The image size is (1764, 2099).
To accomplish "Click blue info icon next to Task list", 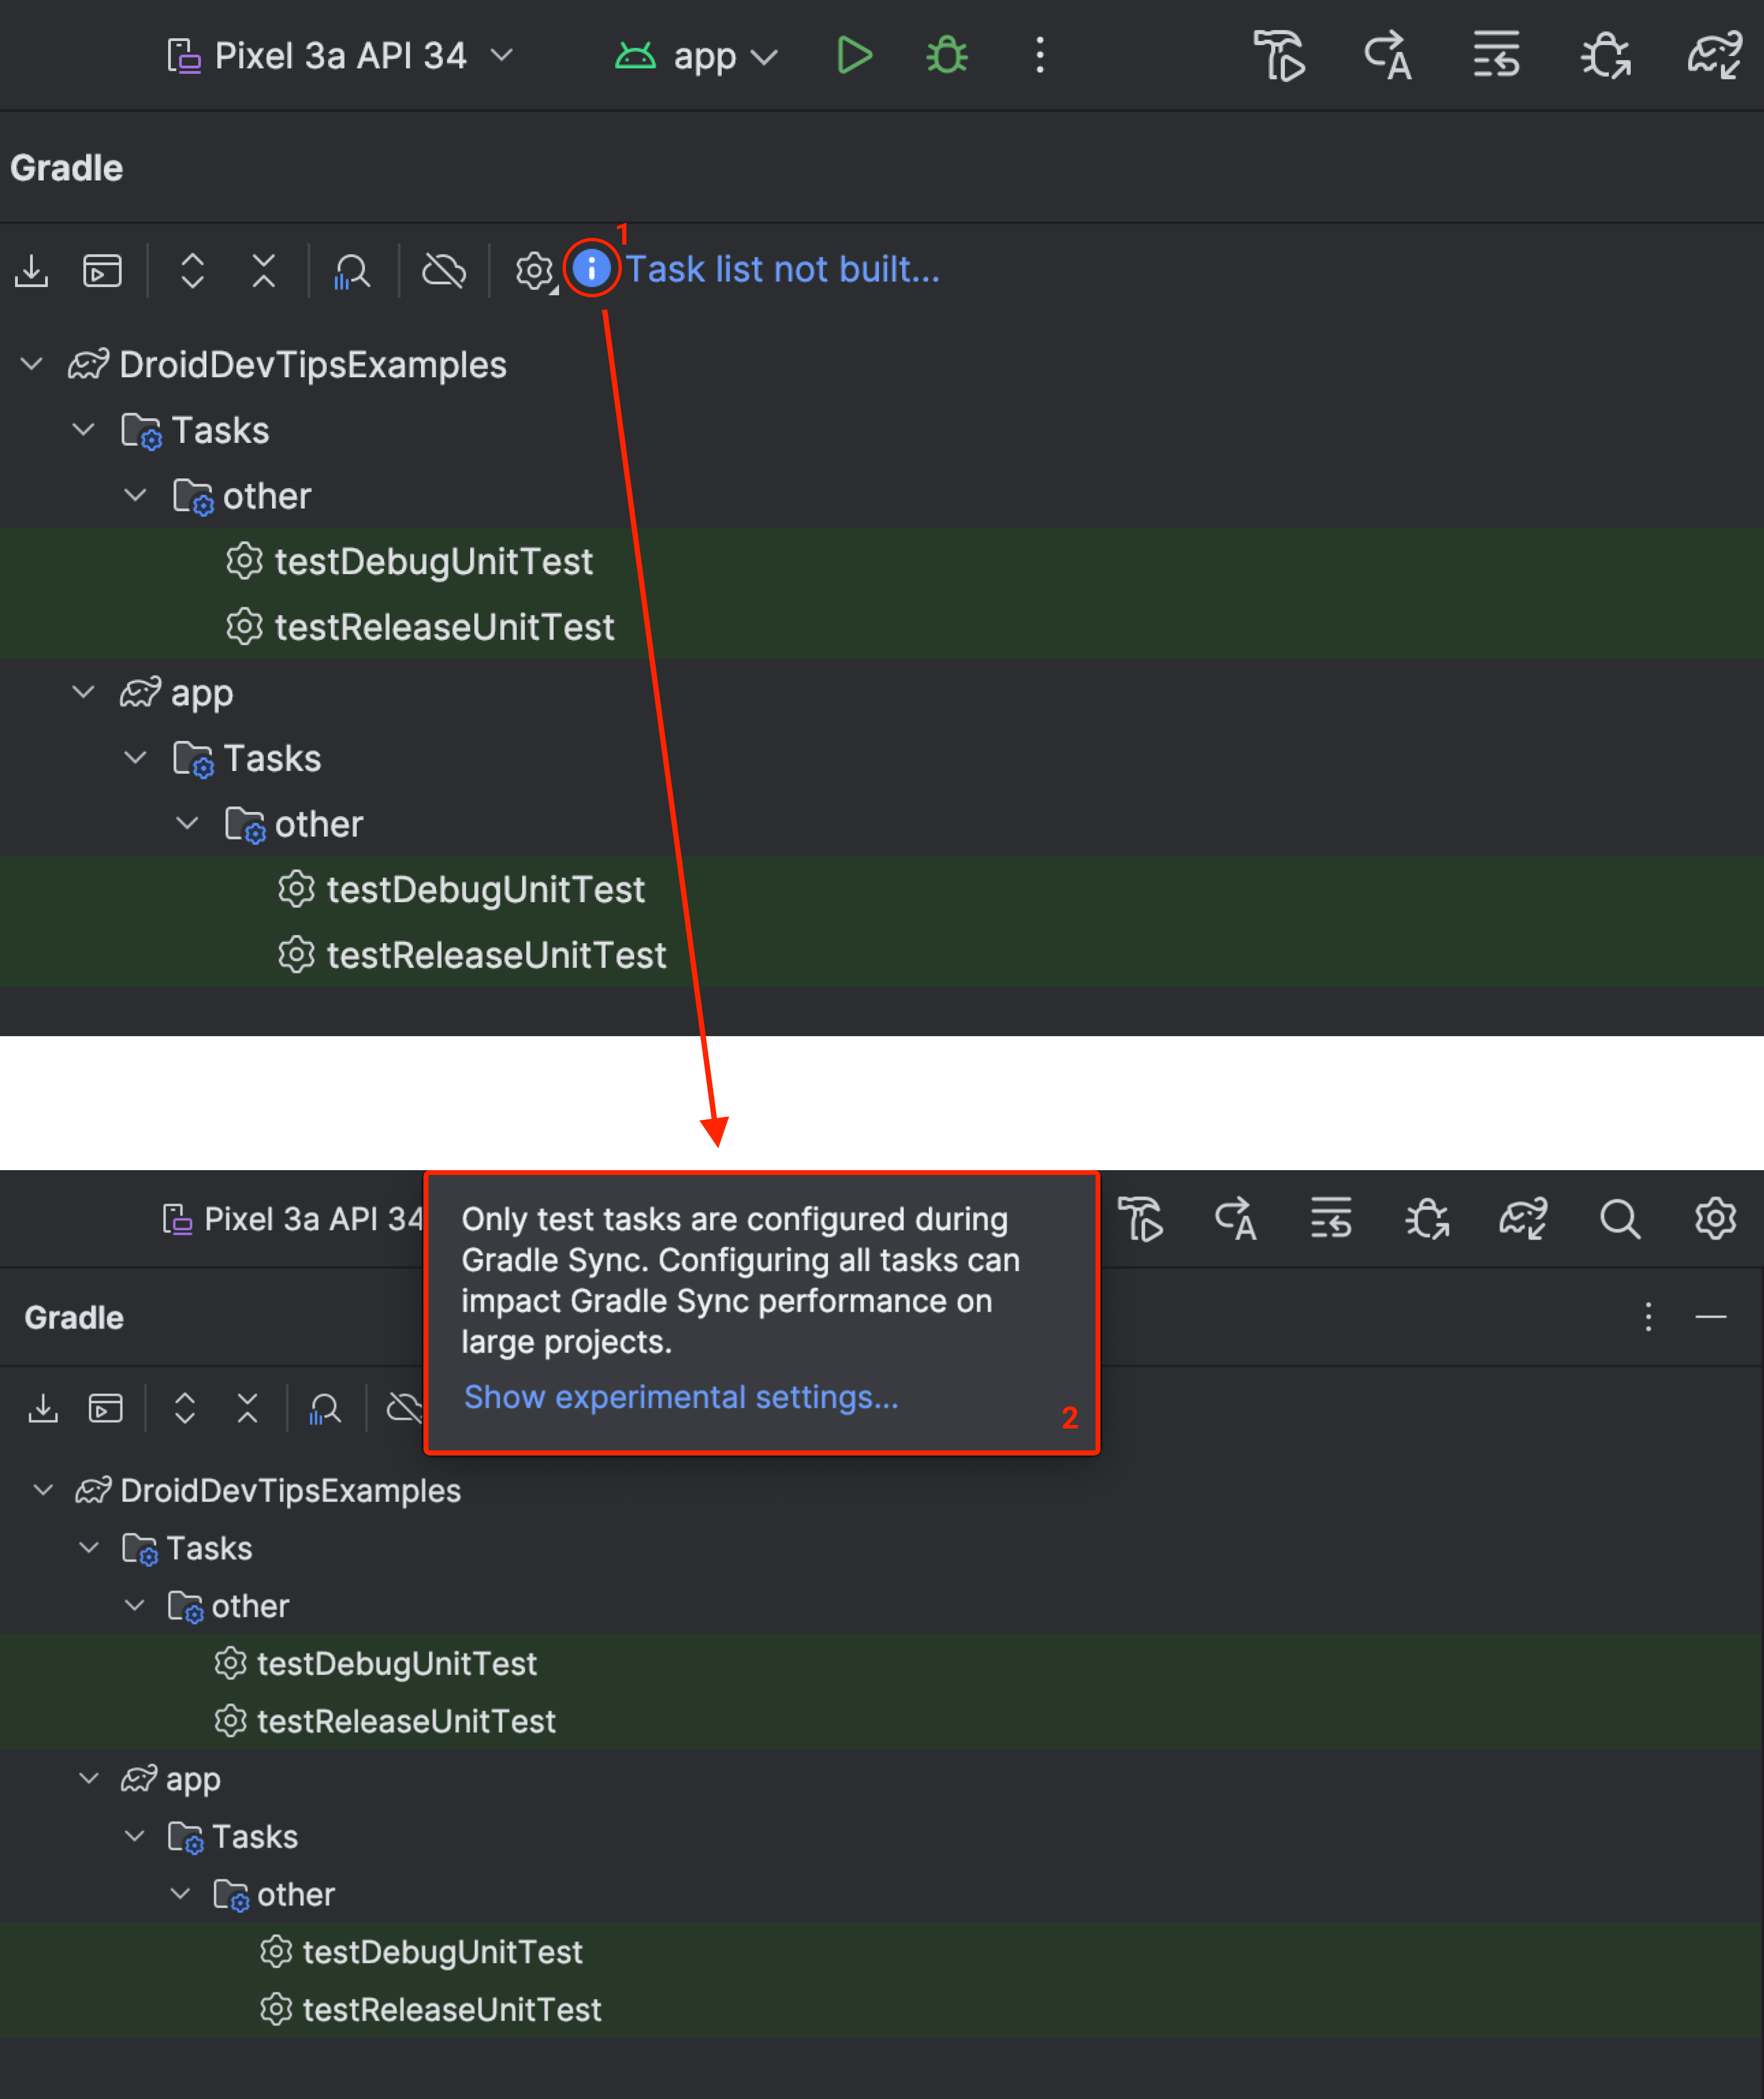I will 592,268.
